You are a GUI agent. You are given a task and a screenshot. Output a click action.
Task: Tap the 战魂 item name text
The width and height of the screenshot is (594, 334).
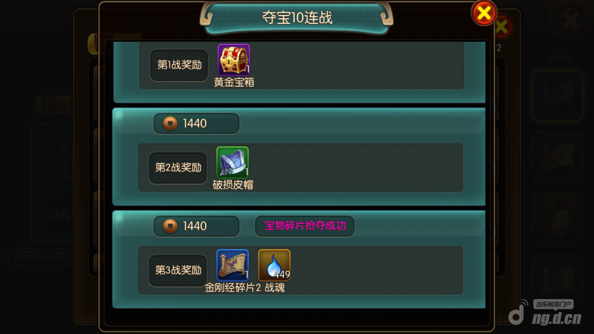coord(275,288)
